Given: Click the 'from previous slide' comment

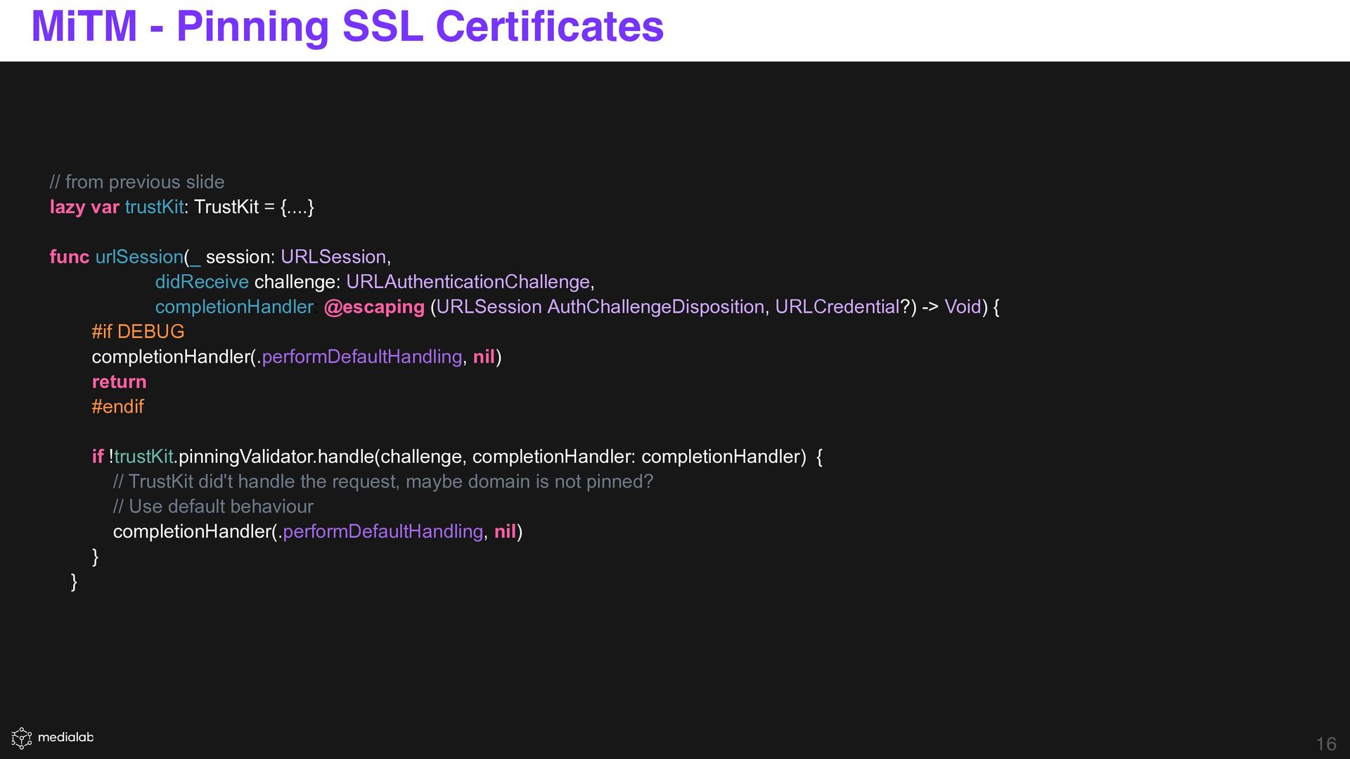Looking at the screenshot, I should pos(137,182).
